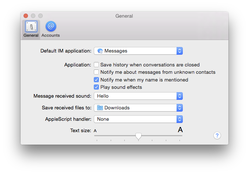Click the Save received files to label
This screenshot has height=174, width=249.
pos(67,108)
